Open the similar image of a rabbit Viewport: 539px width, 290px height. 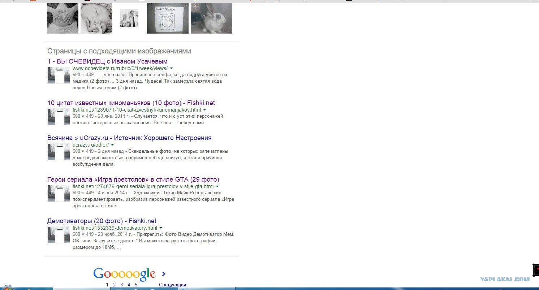211,18
